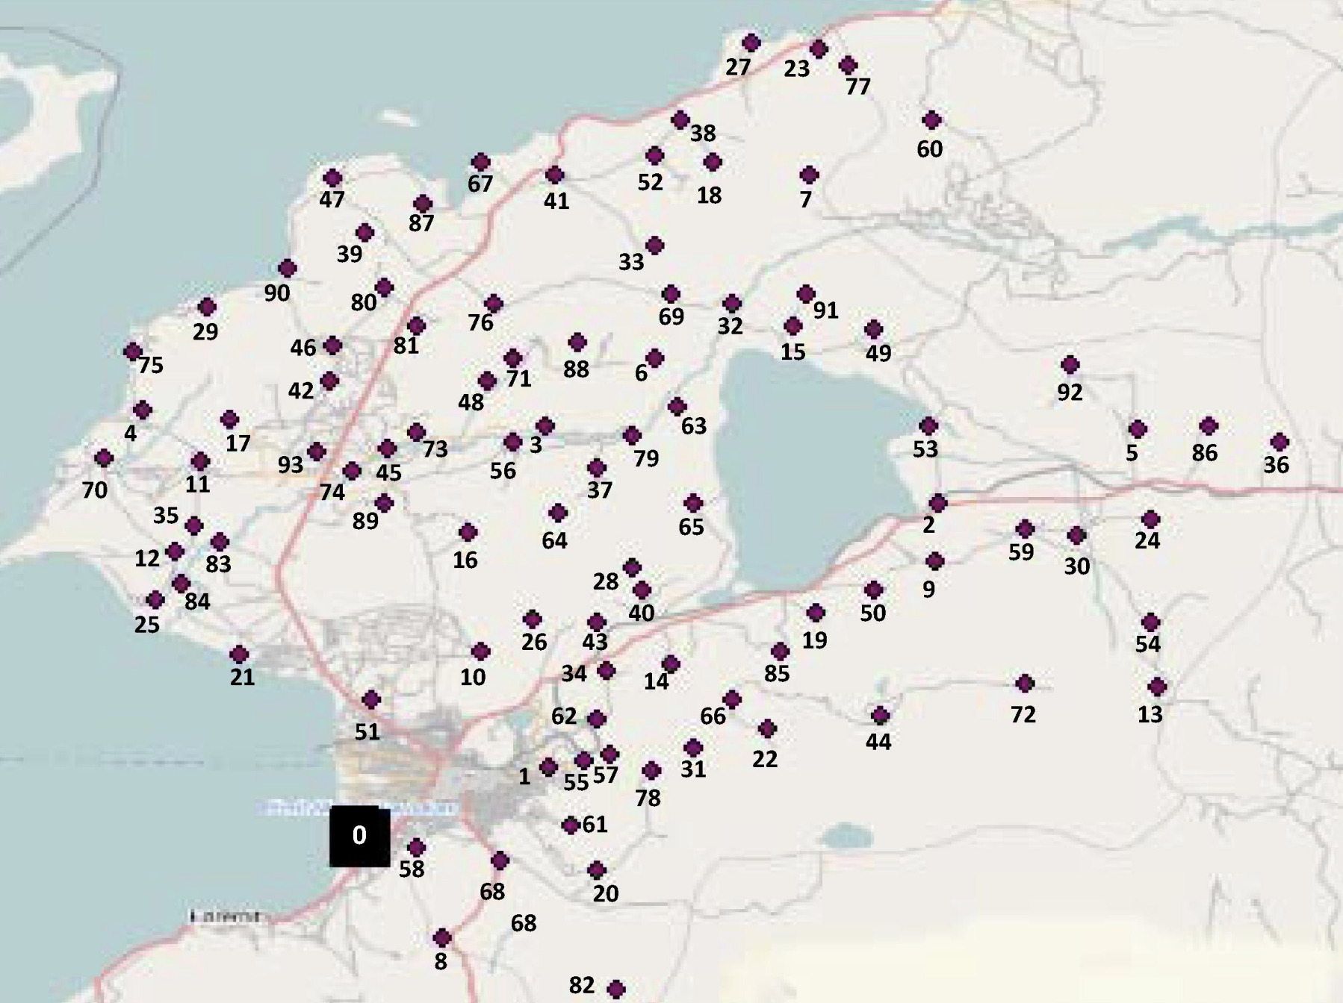Select the map marker numbered 27
Viewport: 1343px width, 1003px height.
tap(751, 43)
